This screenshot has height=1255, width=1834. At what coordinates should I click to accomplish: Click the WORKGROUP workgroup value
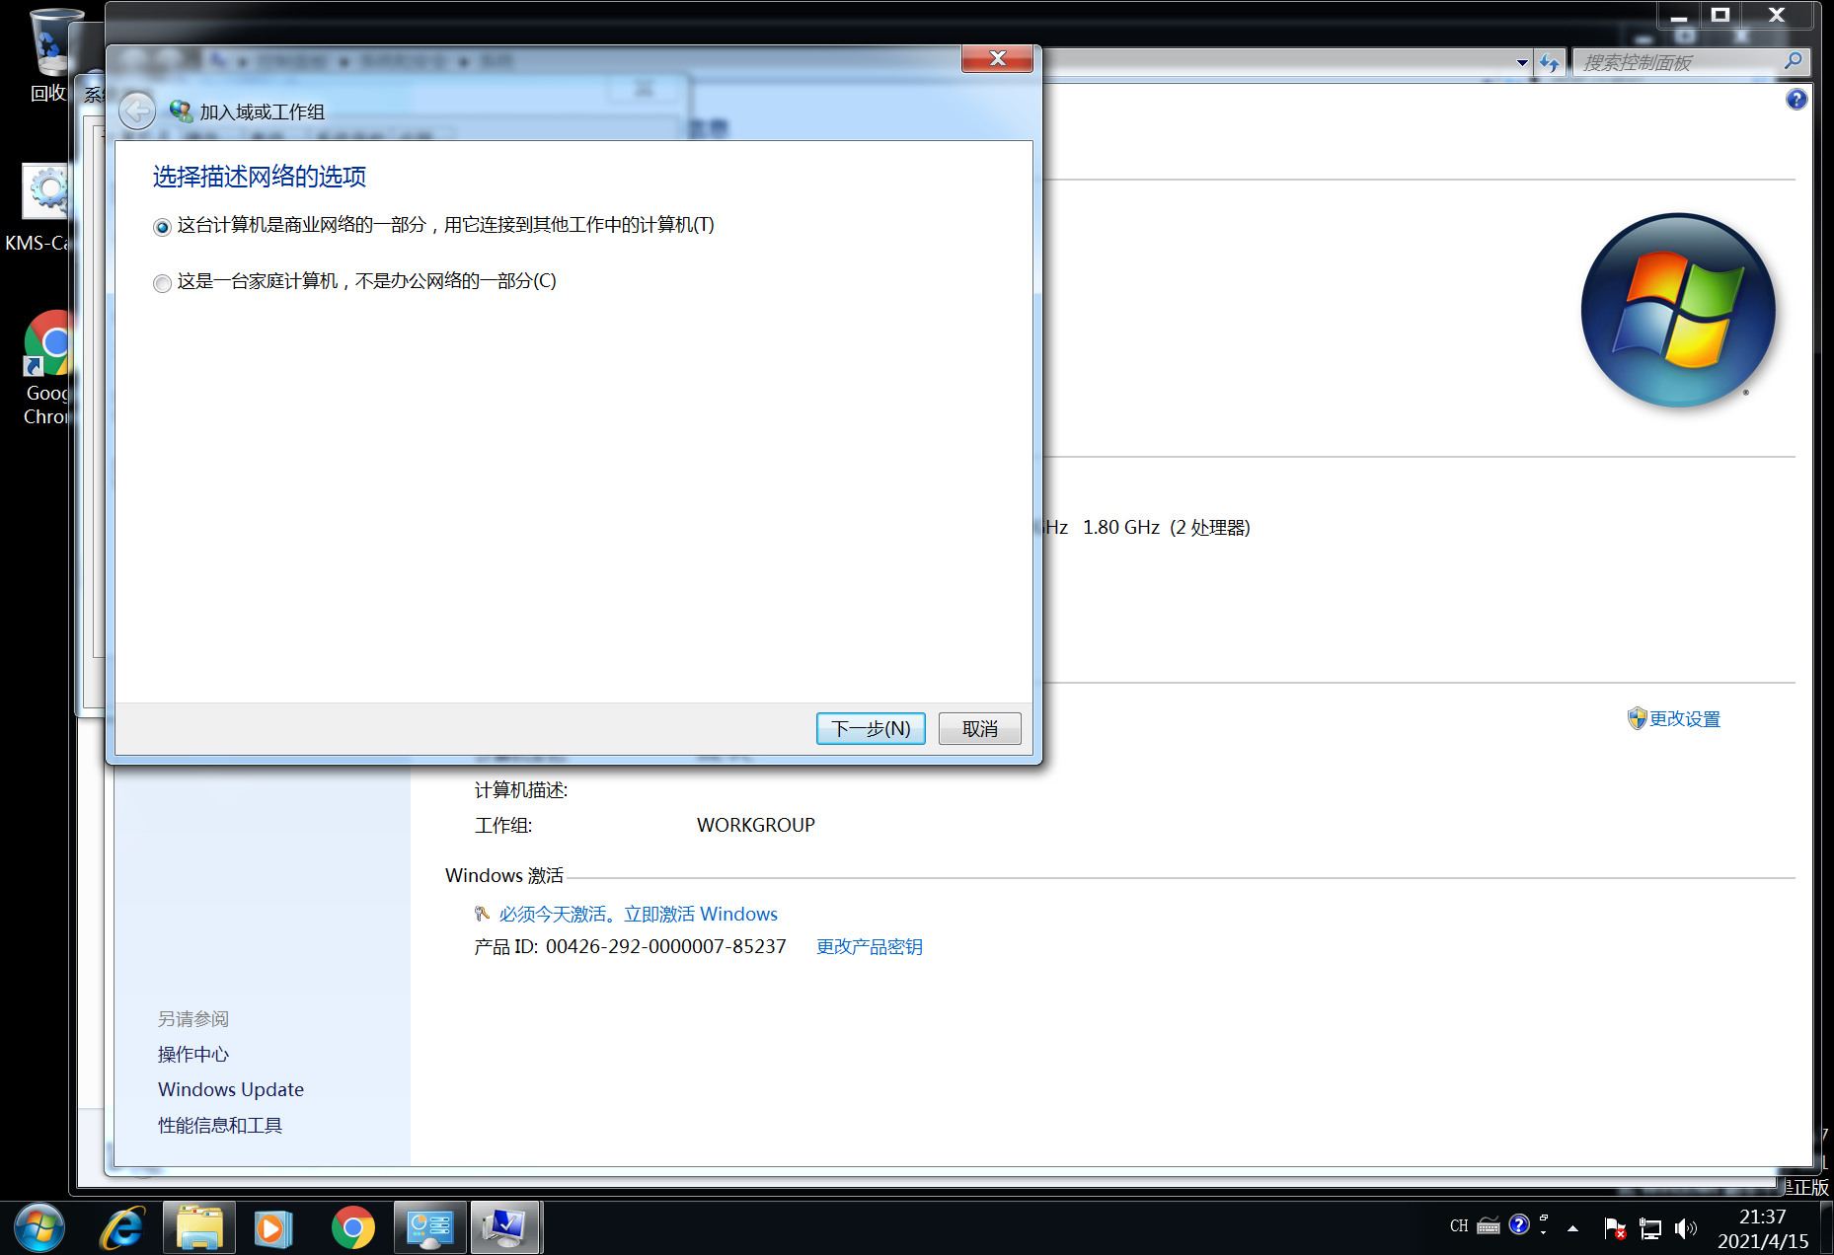click(x=755, y=825)
